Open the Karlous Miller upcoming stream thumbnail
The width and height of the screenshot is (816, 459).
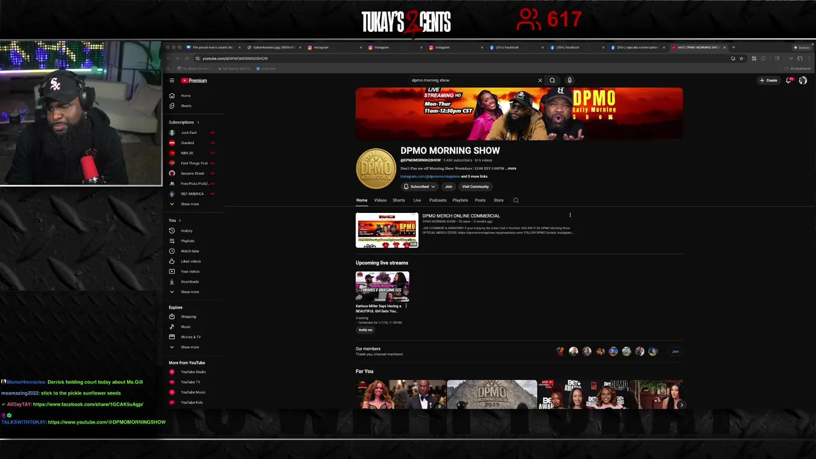[382, 286]
